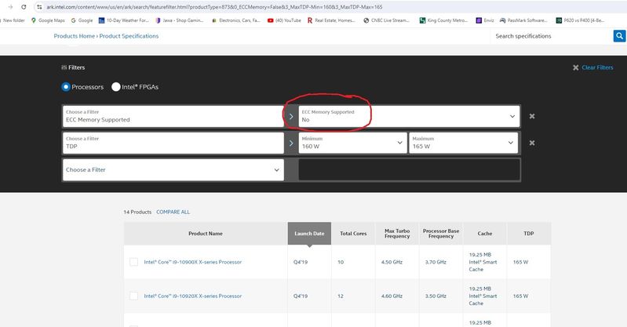Select the Intel FPGAs radio button
Image resolution: width=627 pixels, height=327 pixels.
pyautogui.click(x=116, y=87)
